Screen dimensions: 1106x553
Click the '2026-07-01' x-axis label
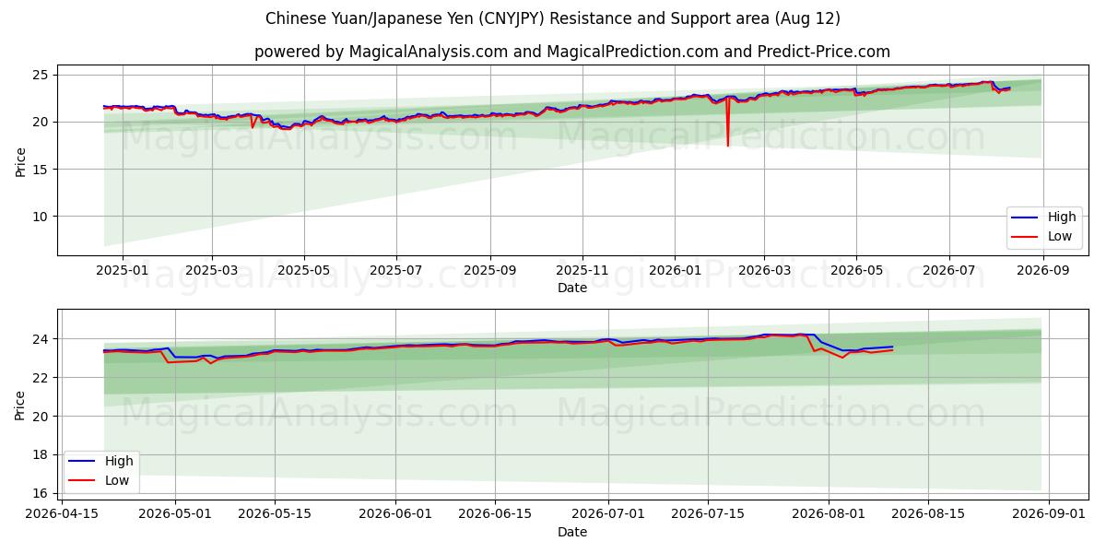click(608, 514)
